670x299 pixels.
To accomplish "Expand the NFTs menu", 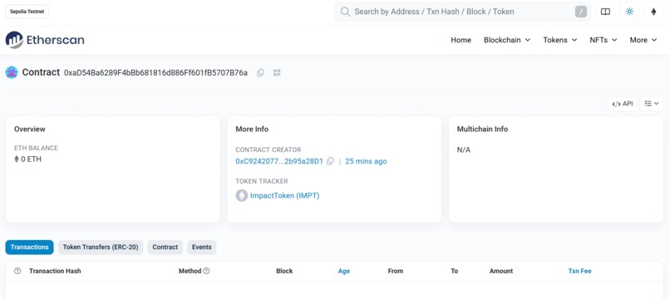I will 603,40.
